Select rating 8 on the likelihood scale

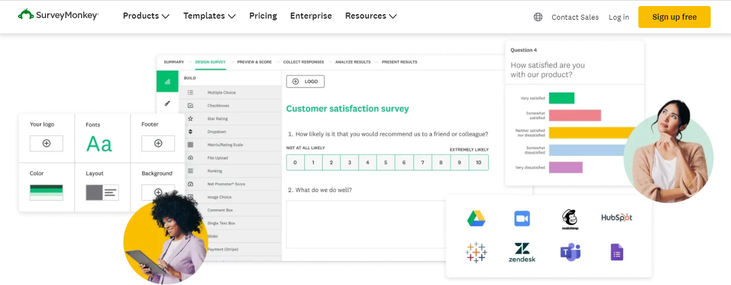pos(441,162)
